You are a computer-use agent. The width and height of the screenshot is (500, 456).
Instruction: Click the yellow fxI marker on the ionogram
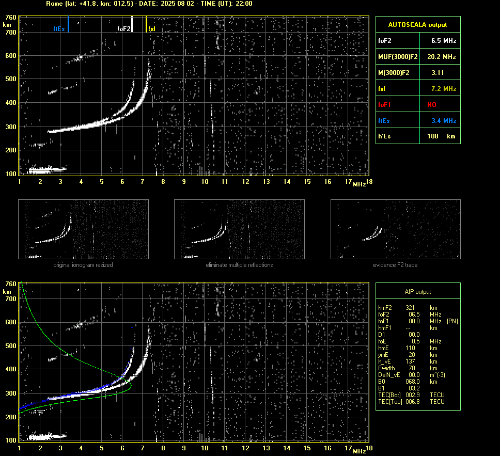(x=146, y=24)
